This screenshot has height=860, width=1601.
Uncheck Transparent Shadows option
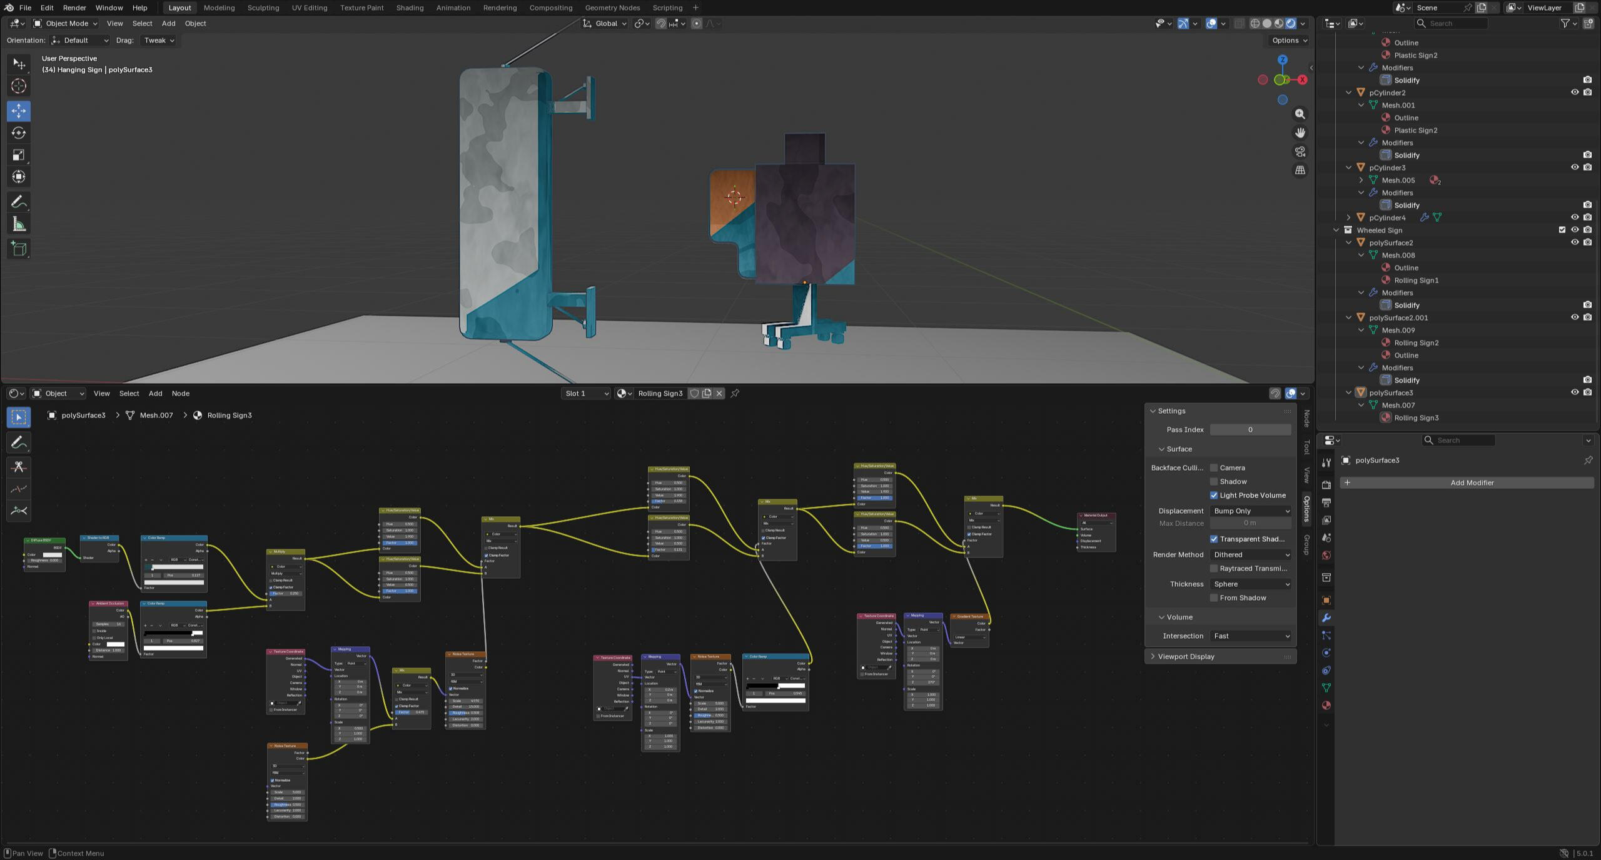tap(1214, 539)
